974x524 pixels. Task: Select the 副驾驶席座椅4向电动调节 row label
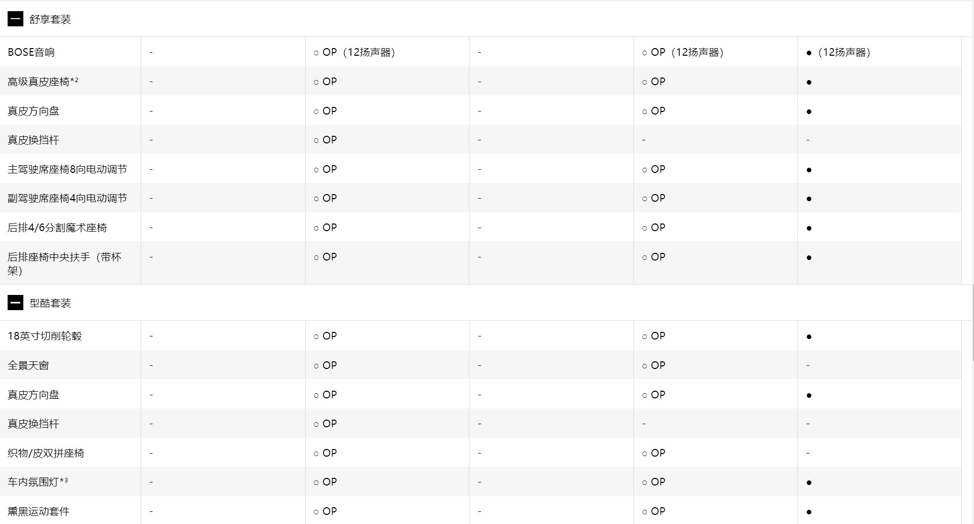click(68, 198)
